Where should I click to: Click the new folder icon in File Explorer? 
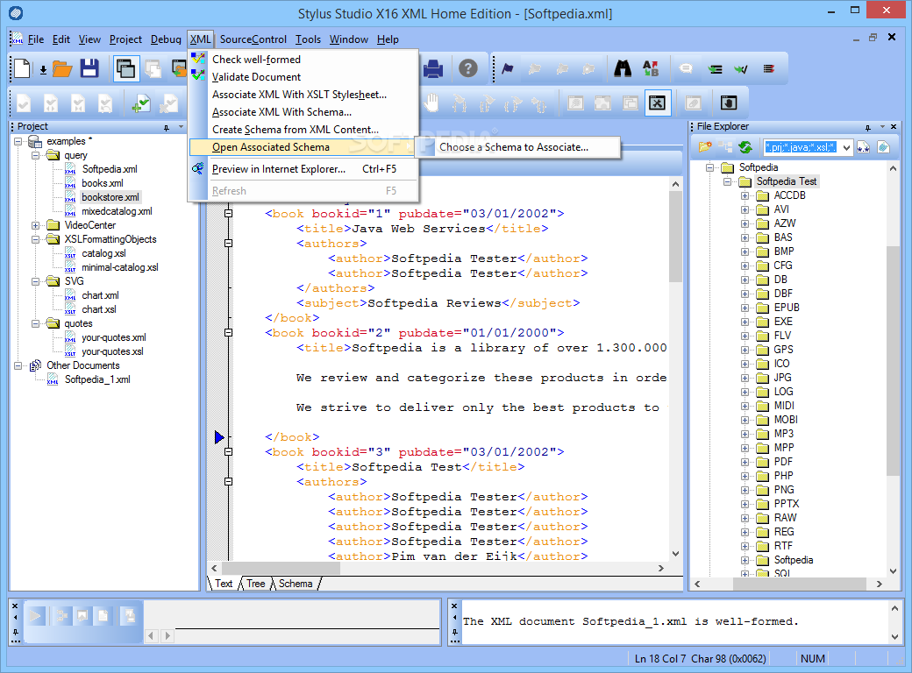[706, 147]
